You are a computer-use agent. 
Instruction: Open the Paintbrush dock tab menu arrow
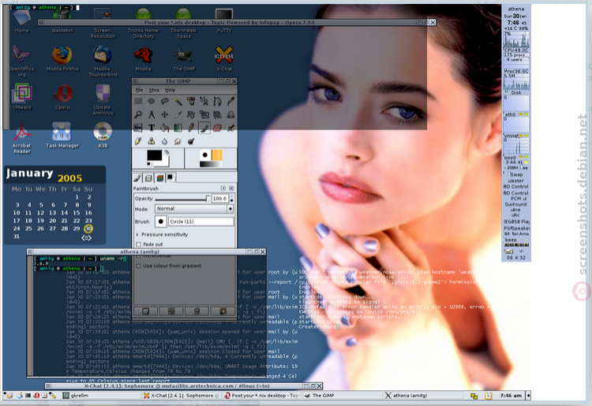pos(223,188)
